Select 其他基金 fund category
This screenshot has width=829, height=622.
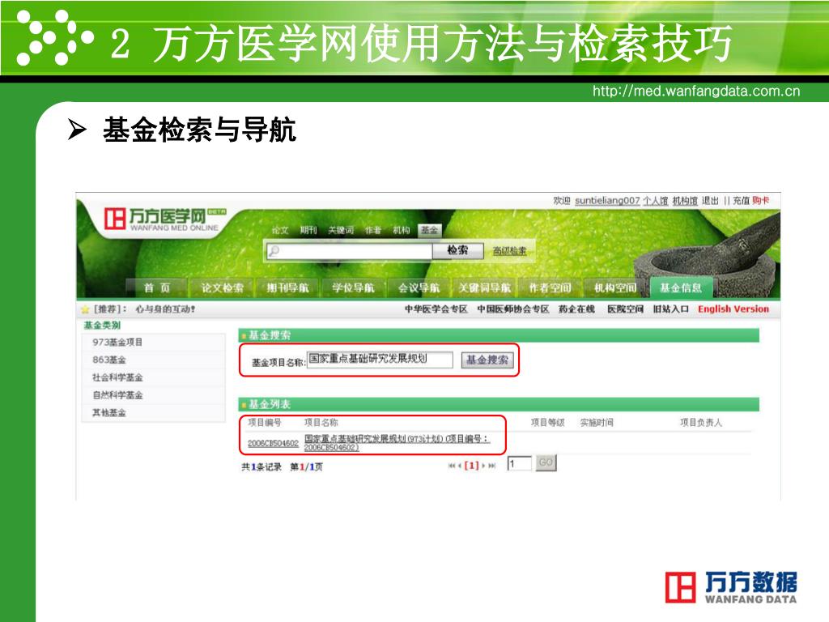coord(109,412)
